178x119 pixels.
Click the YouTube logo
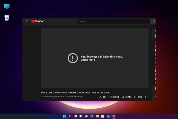[37, 21]
